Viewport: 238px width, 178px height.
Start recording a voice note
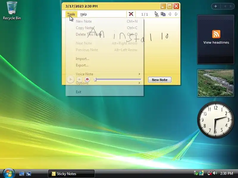coord(87,80)
